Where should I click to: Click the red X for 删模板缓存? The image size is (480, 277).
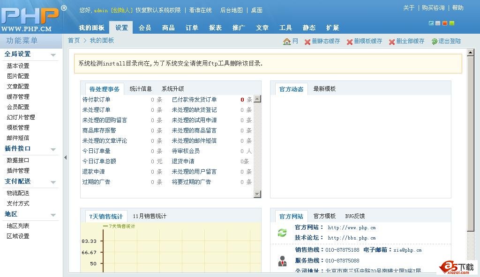tap(350, 42)
